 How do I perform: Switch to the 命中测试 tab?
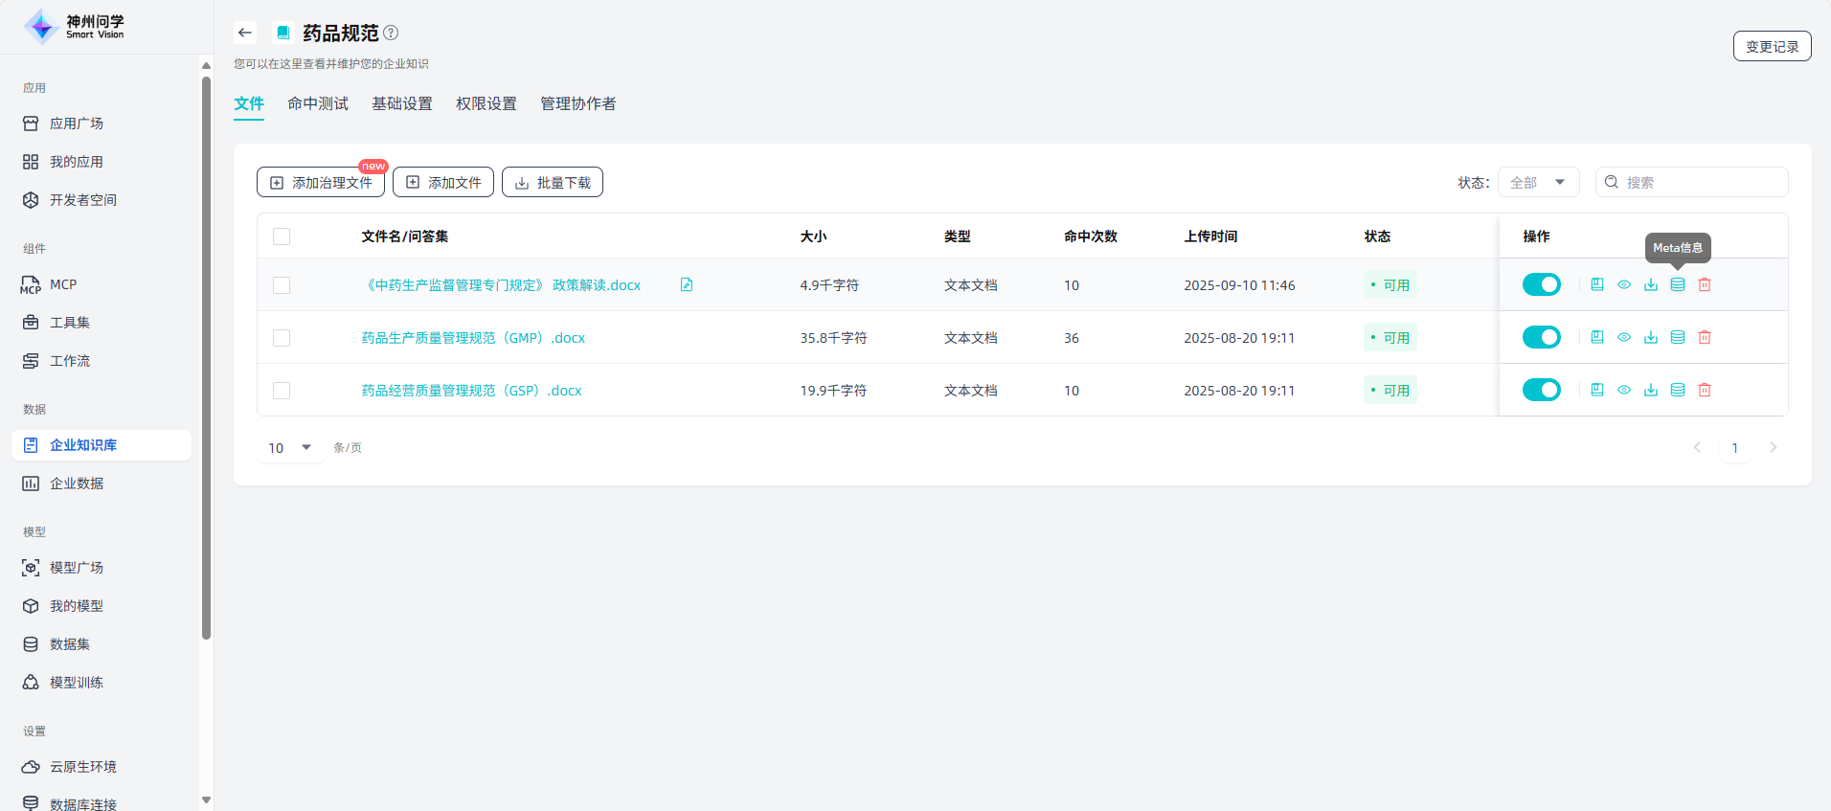pos(318,103)
